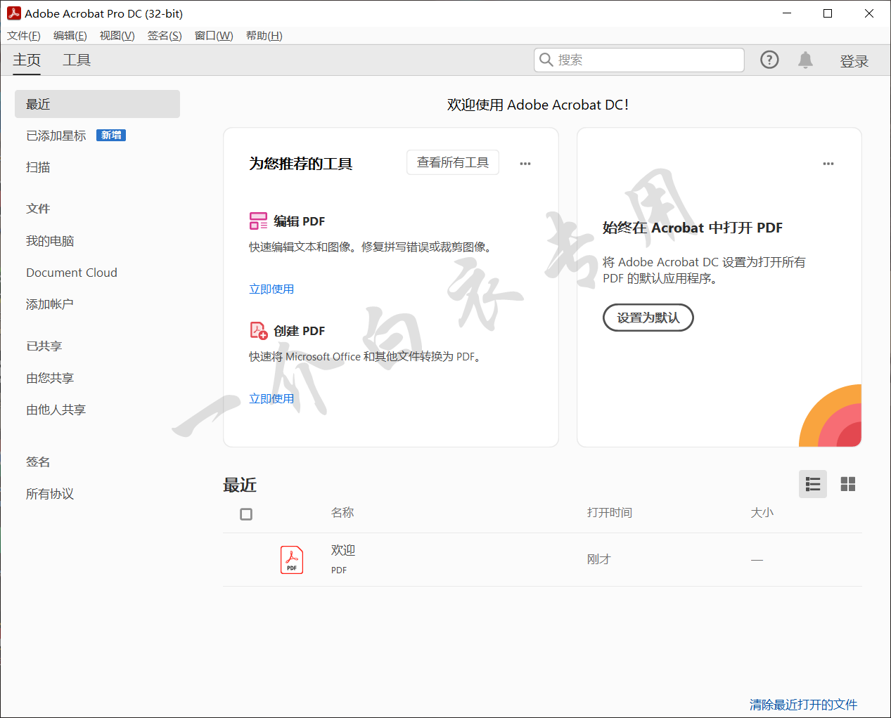Click the 欢迎 file name in recent list

click(x=343, y=550)
